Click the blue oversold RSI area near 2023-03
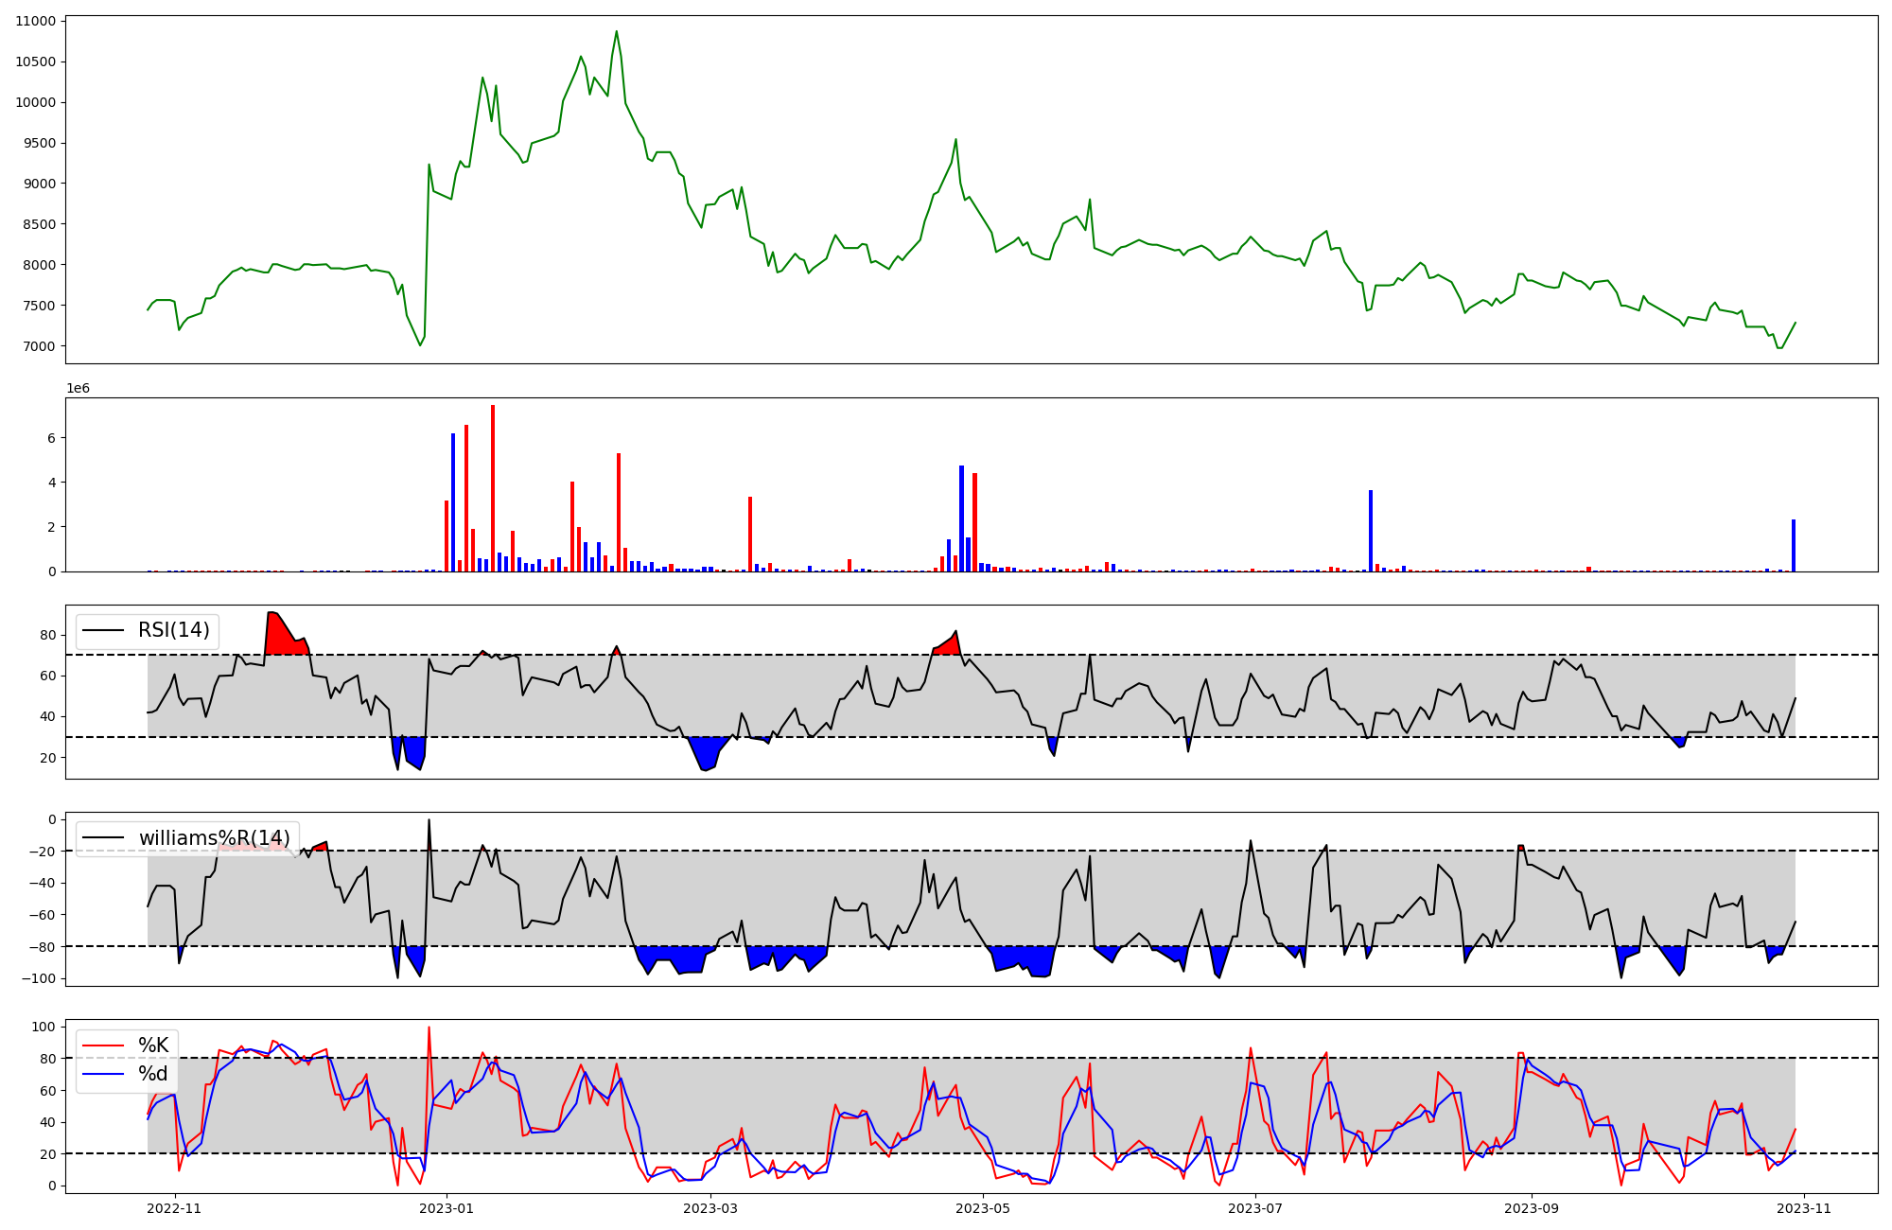 coord(707,751)
